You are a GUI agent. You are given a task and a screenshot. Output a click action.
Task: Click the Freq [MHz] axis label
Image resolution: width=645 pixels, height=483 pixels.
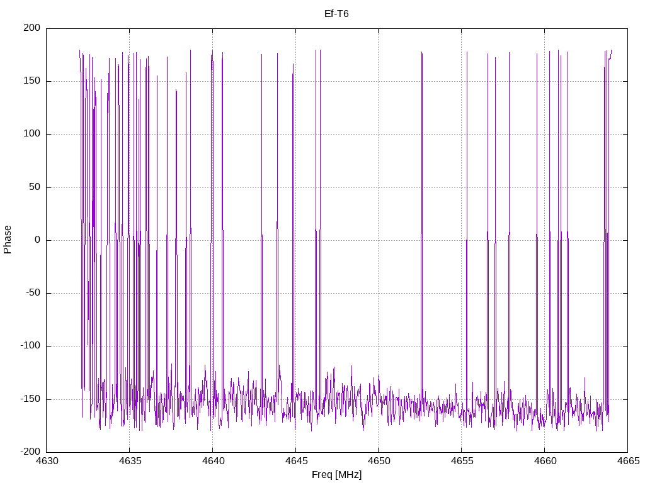[x=336, y=475]
